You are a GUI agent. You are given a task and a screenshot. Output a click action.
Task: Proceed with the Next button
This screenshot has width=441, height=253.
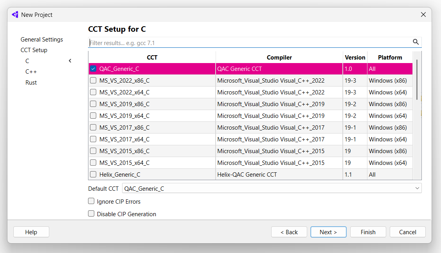[329, 232]
